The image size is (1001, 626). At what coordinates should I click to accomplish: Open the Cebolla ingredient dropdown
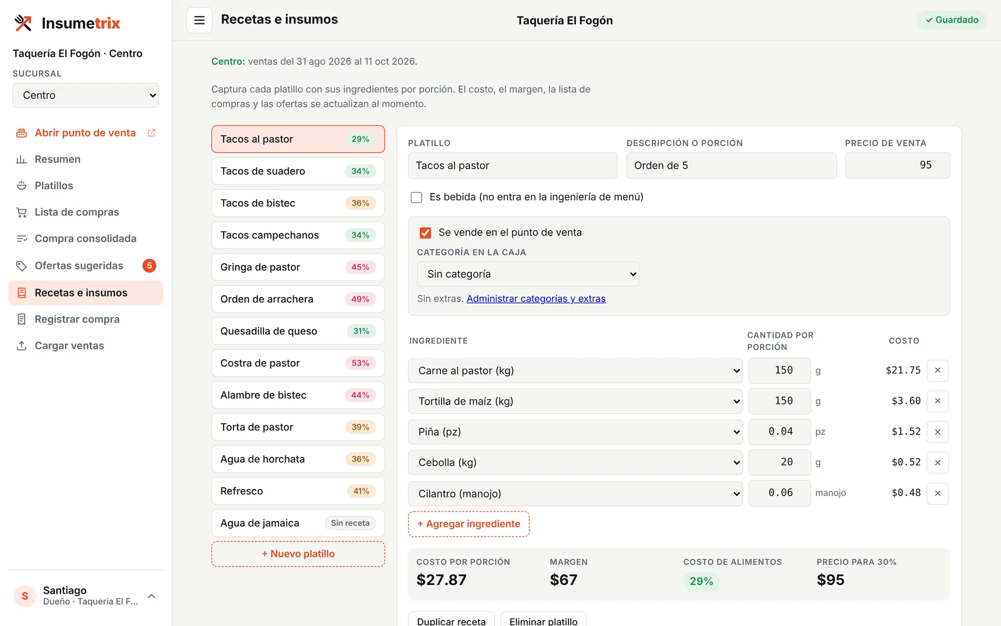coord(575,462)
